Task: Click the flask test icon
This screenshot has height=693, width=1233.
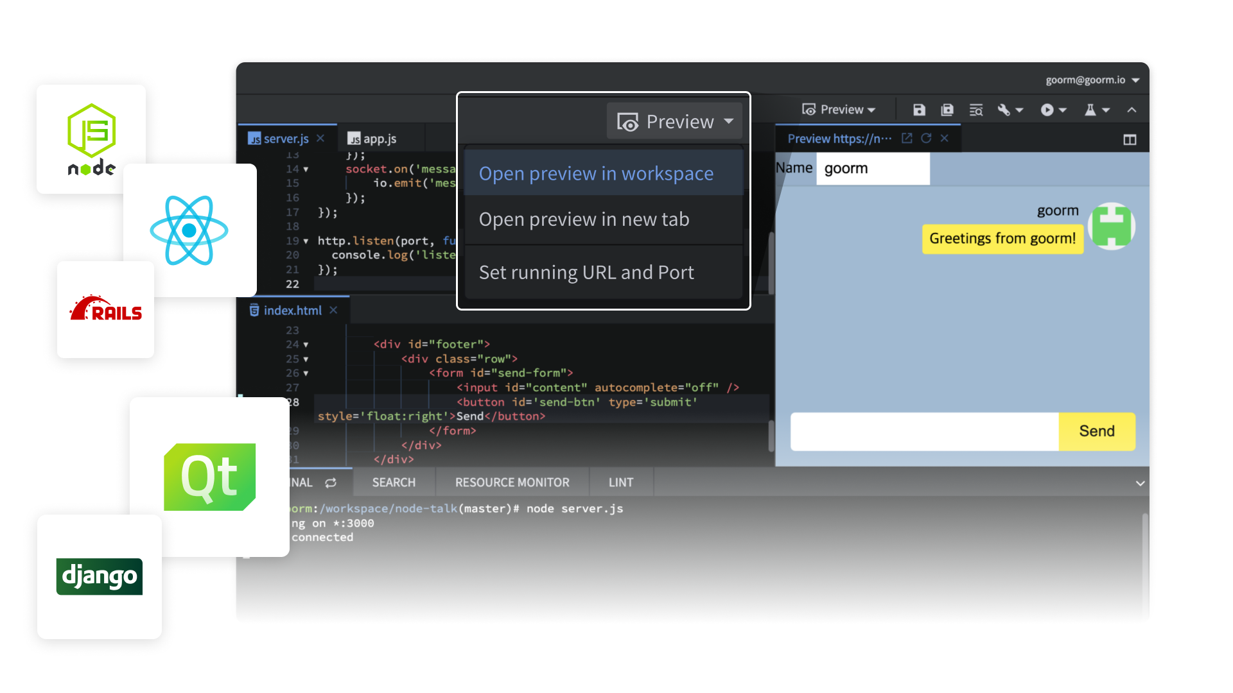Action: [x=1090, y=110]
